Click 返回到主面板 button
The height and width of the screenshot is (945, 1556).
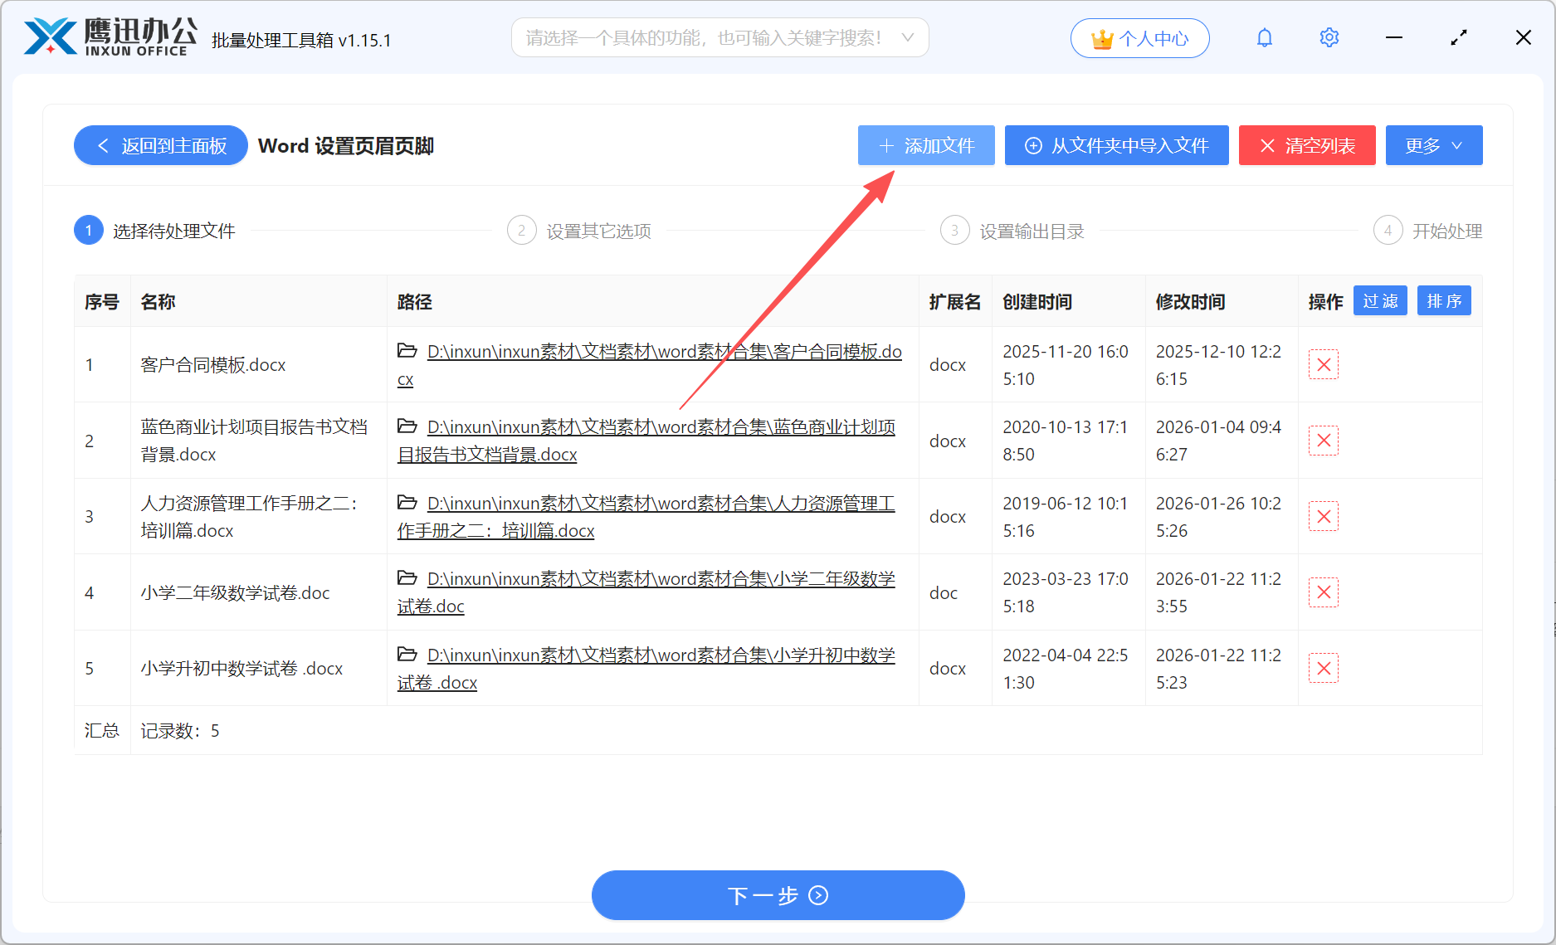pos(161,145)
